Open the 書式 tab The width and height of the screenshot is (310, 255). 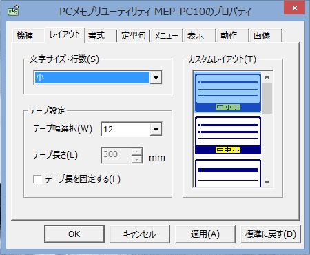coord(101,36)
